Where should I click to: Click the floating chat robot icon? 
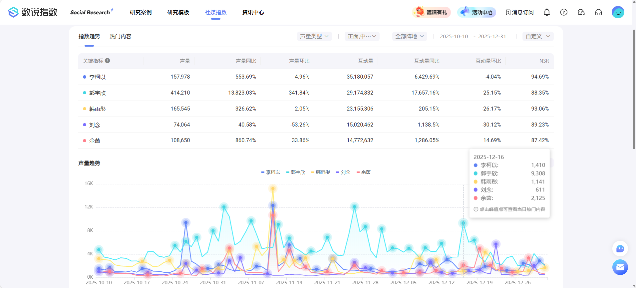pos(620,249)
